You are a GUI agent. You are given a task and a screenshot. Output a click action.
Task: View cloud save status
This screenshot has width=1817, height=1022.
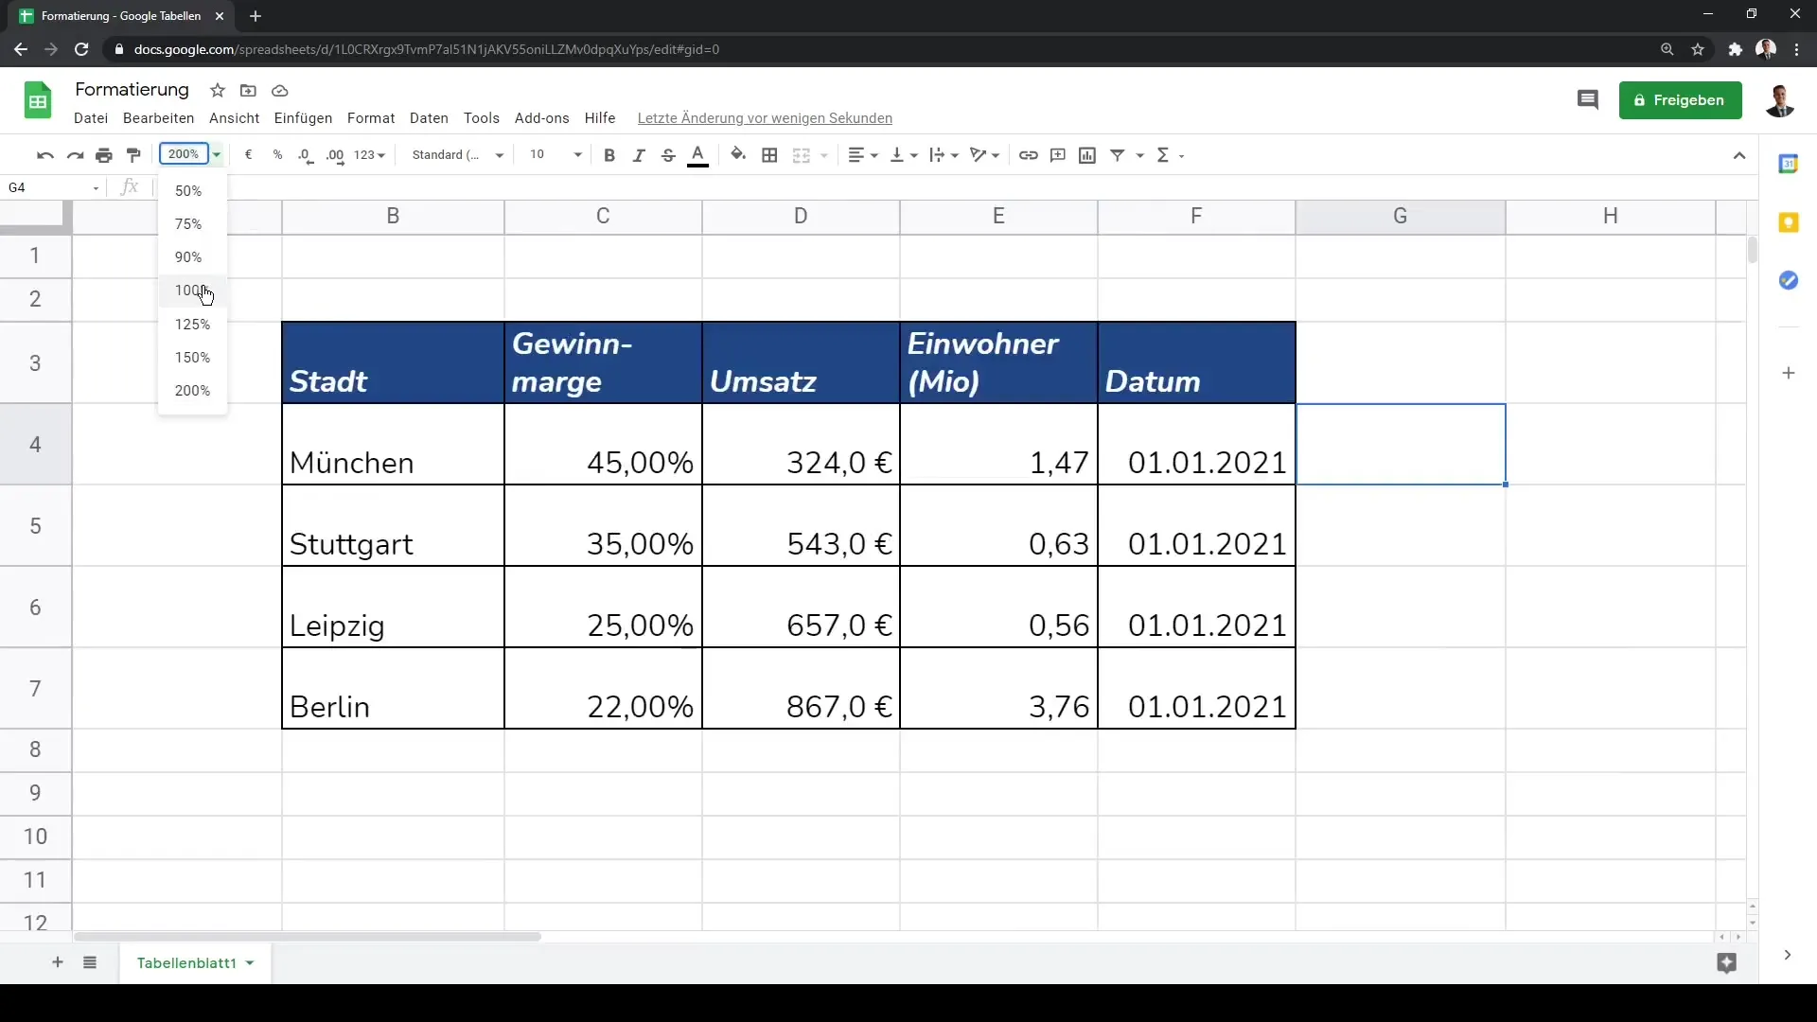[x=279, y=91]
